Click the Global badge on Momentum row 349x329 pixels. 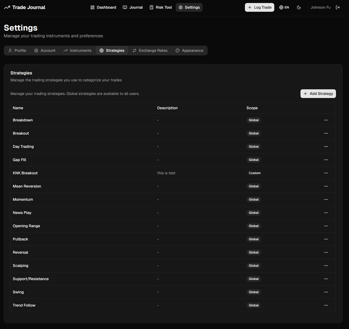click(254, 199)
